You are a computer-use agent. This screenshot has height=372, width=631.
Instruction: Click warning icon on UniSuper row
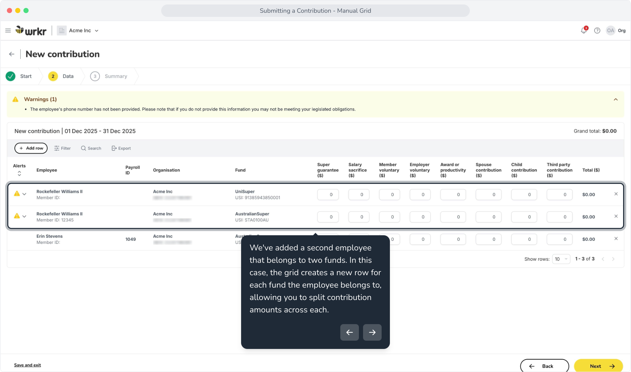point(17,194)
